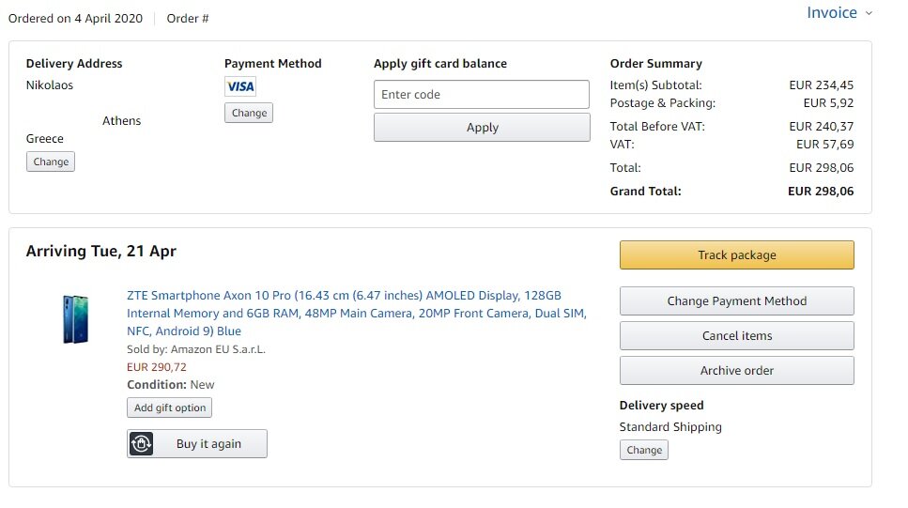Click the VISA card logo
This screenshot has height=508, width=908.
(x=240, y=86)
